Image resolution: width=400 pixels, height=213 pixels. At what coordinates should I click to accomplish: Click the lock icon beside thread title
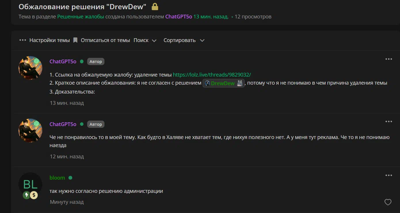(155, 7)
